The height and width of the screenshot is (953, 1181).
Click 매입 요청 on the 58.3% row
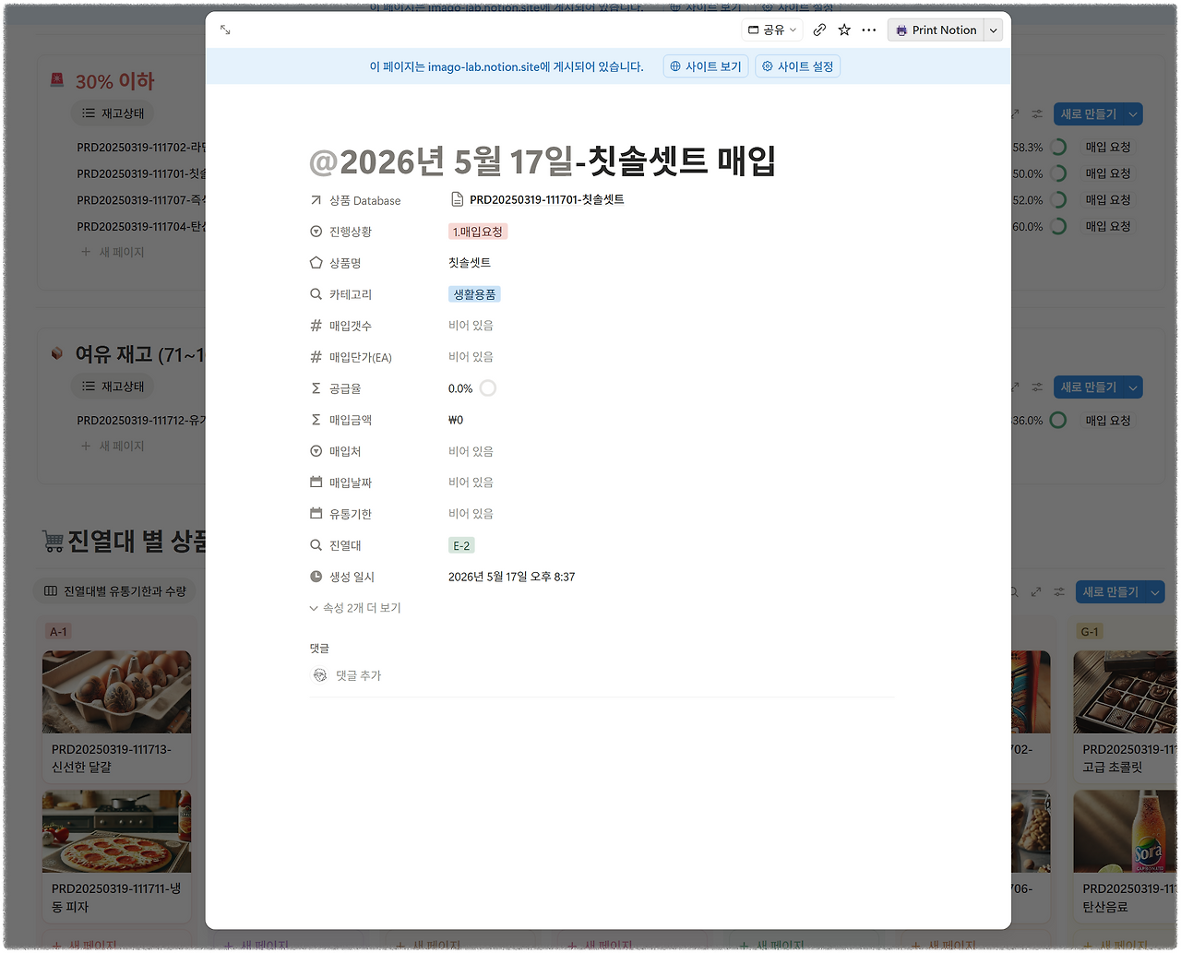click(x=1108, y=148)
